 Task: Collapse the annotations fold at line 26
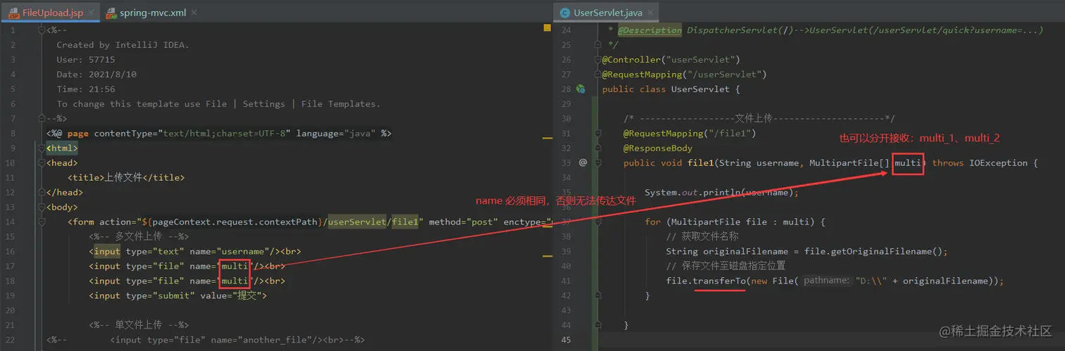pyautogui.click(x=597, y=60)
